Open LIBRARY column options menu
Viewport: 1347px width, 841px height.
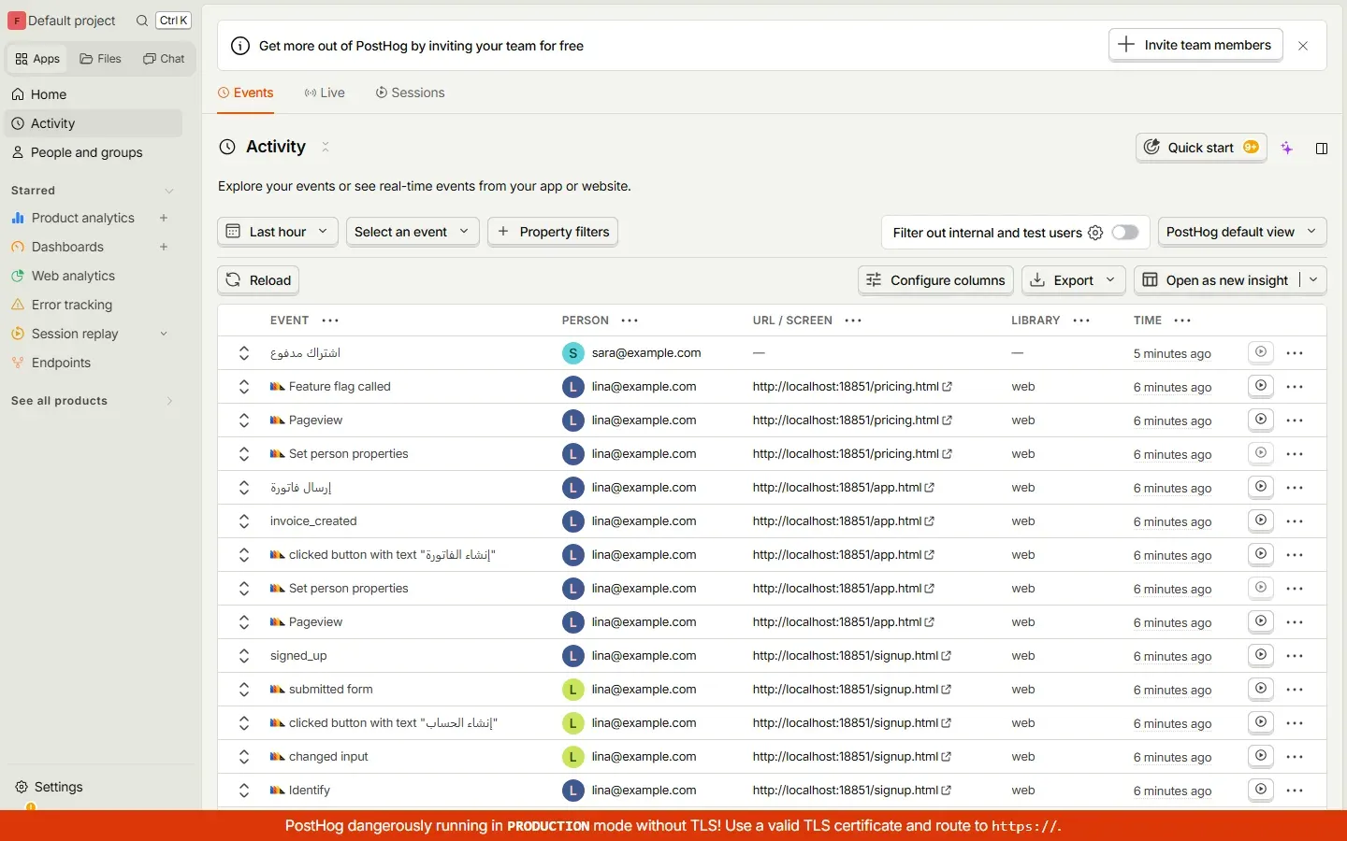(x=1081, y=321)
